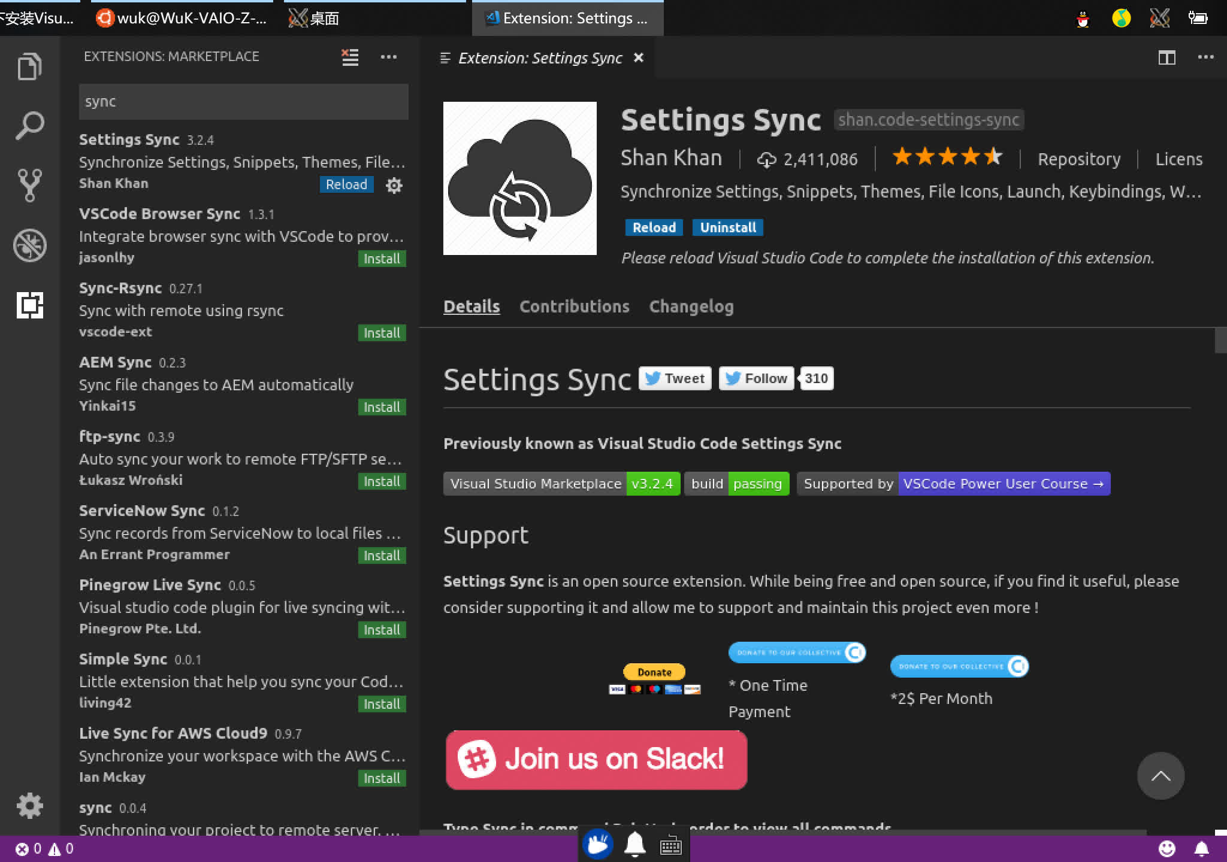This screenshot has height=862, width=1227.
Task: Clear extensions search results icon
Action: 350,57
